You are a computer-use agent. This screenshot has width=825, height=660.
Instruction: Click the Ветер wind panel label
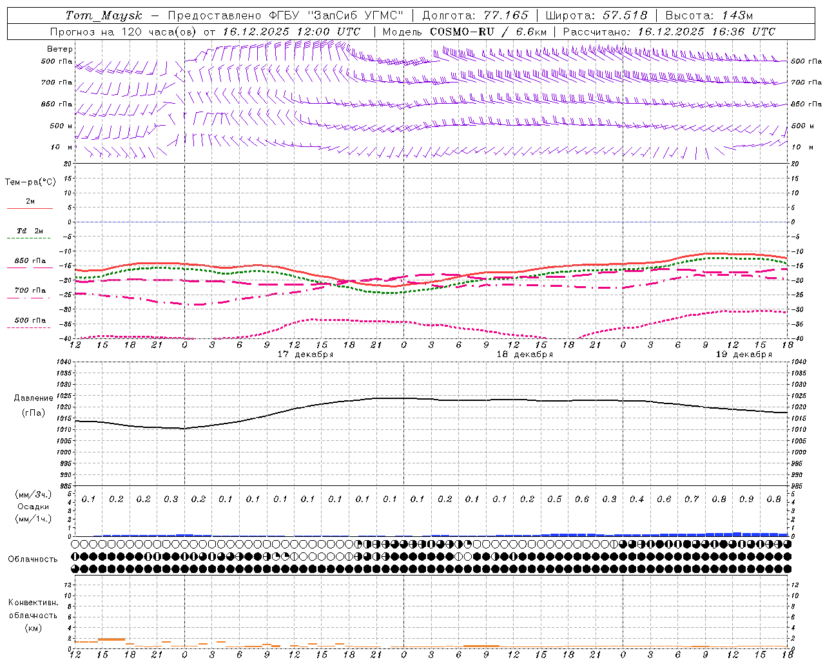point(60,49)
